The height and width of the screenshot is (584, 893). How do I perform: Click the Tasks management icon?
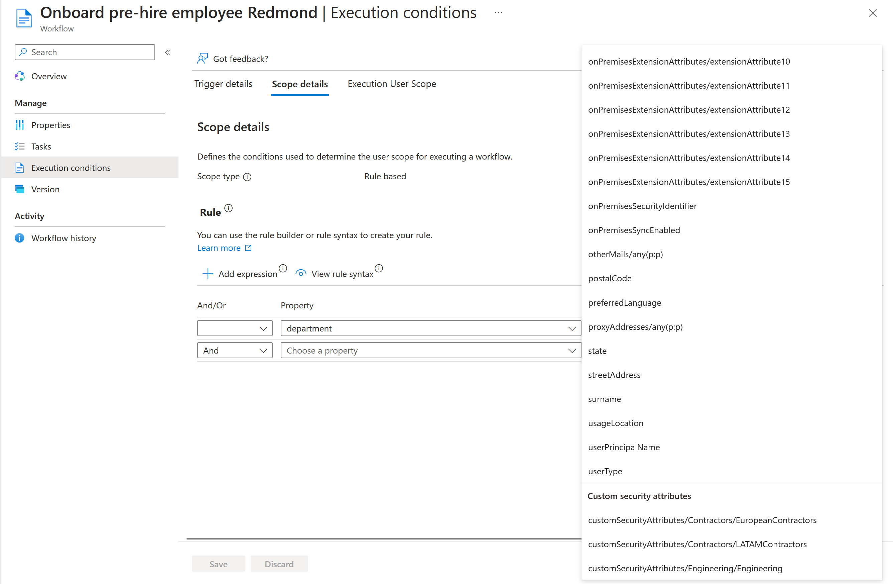tap(20, 146)
